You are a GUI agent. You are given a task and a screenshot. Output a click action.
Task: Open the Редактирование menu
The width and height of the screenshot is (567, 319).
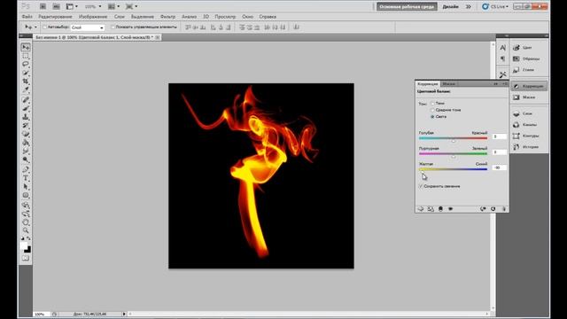tap(55, 17)
